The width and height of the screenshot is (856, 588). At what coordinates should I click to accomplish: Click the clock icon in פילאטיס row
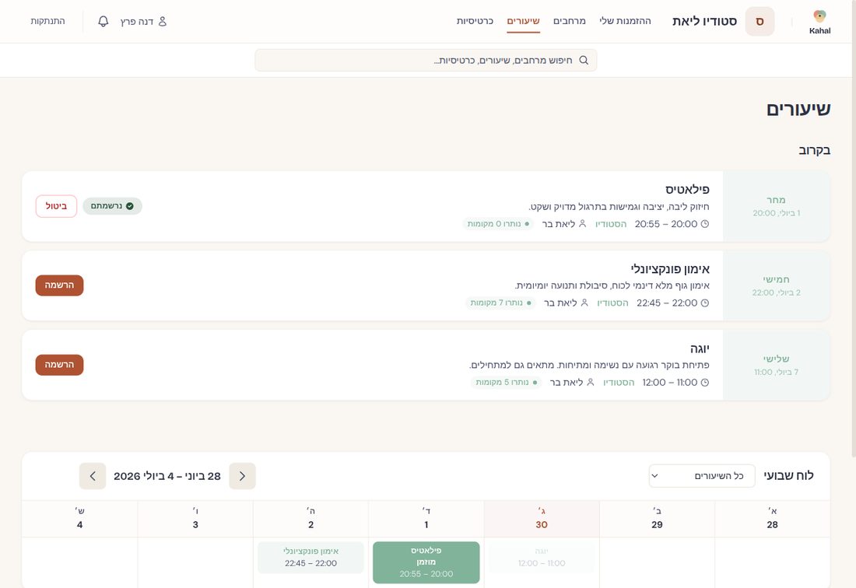(x=705, y=224)
